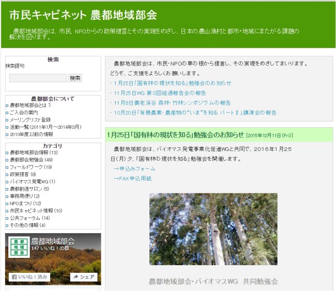Open the バイオマス発電WG (1) category

[32, 182]
